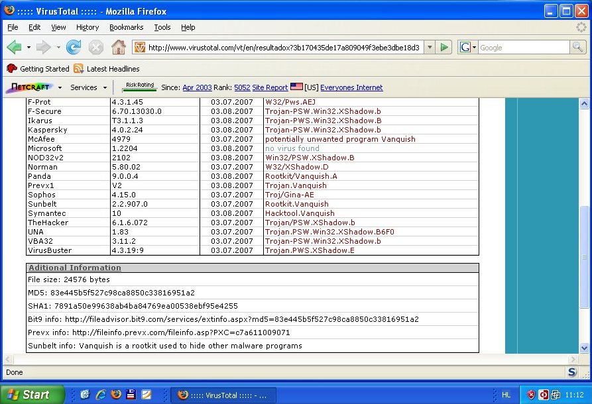Click the Google search engine icon
592x404 pixels.
[465, 48]
